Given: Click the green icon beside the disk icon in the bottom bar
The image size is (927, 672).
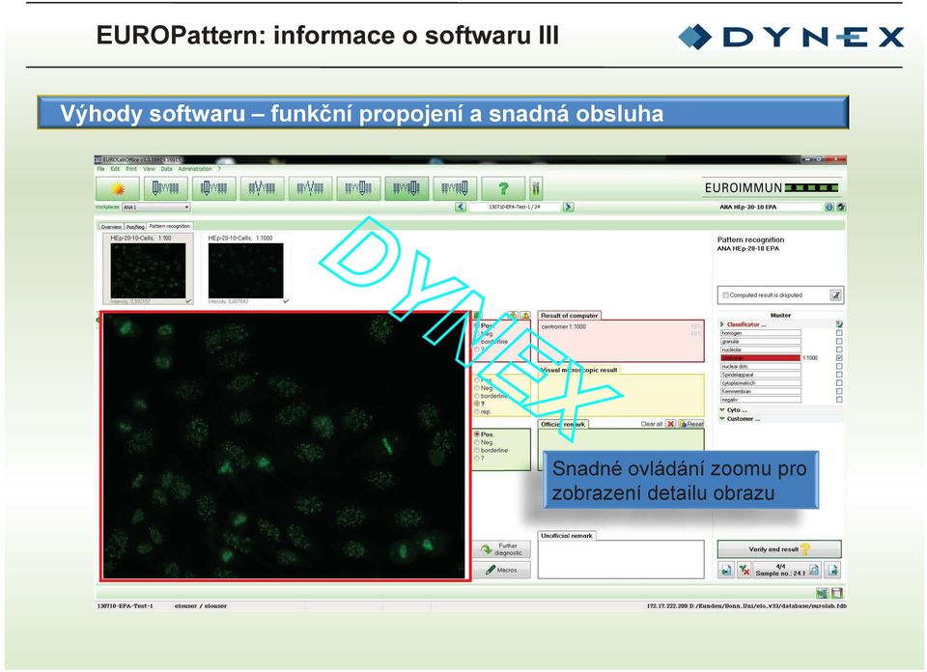Looking at the screenshot, I should pyautogui.click(x=822, y=593).
